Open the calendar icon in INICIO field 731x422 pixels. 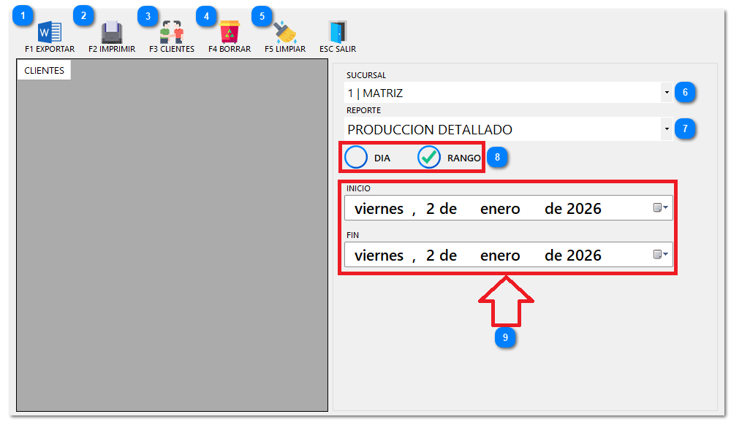[x=660, y=208]
